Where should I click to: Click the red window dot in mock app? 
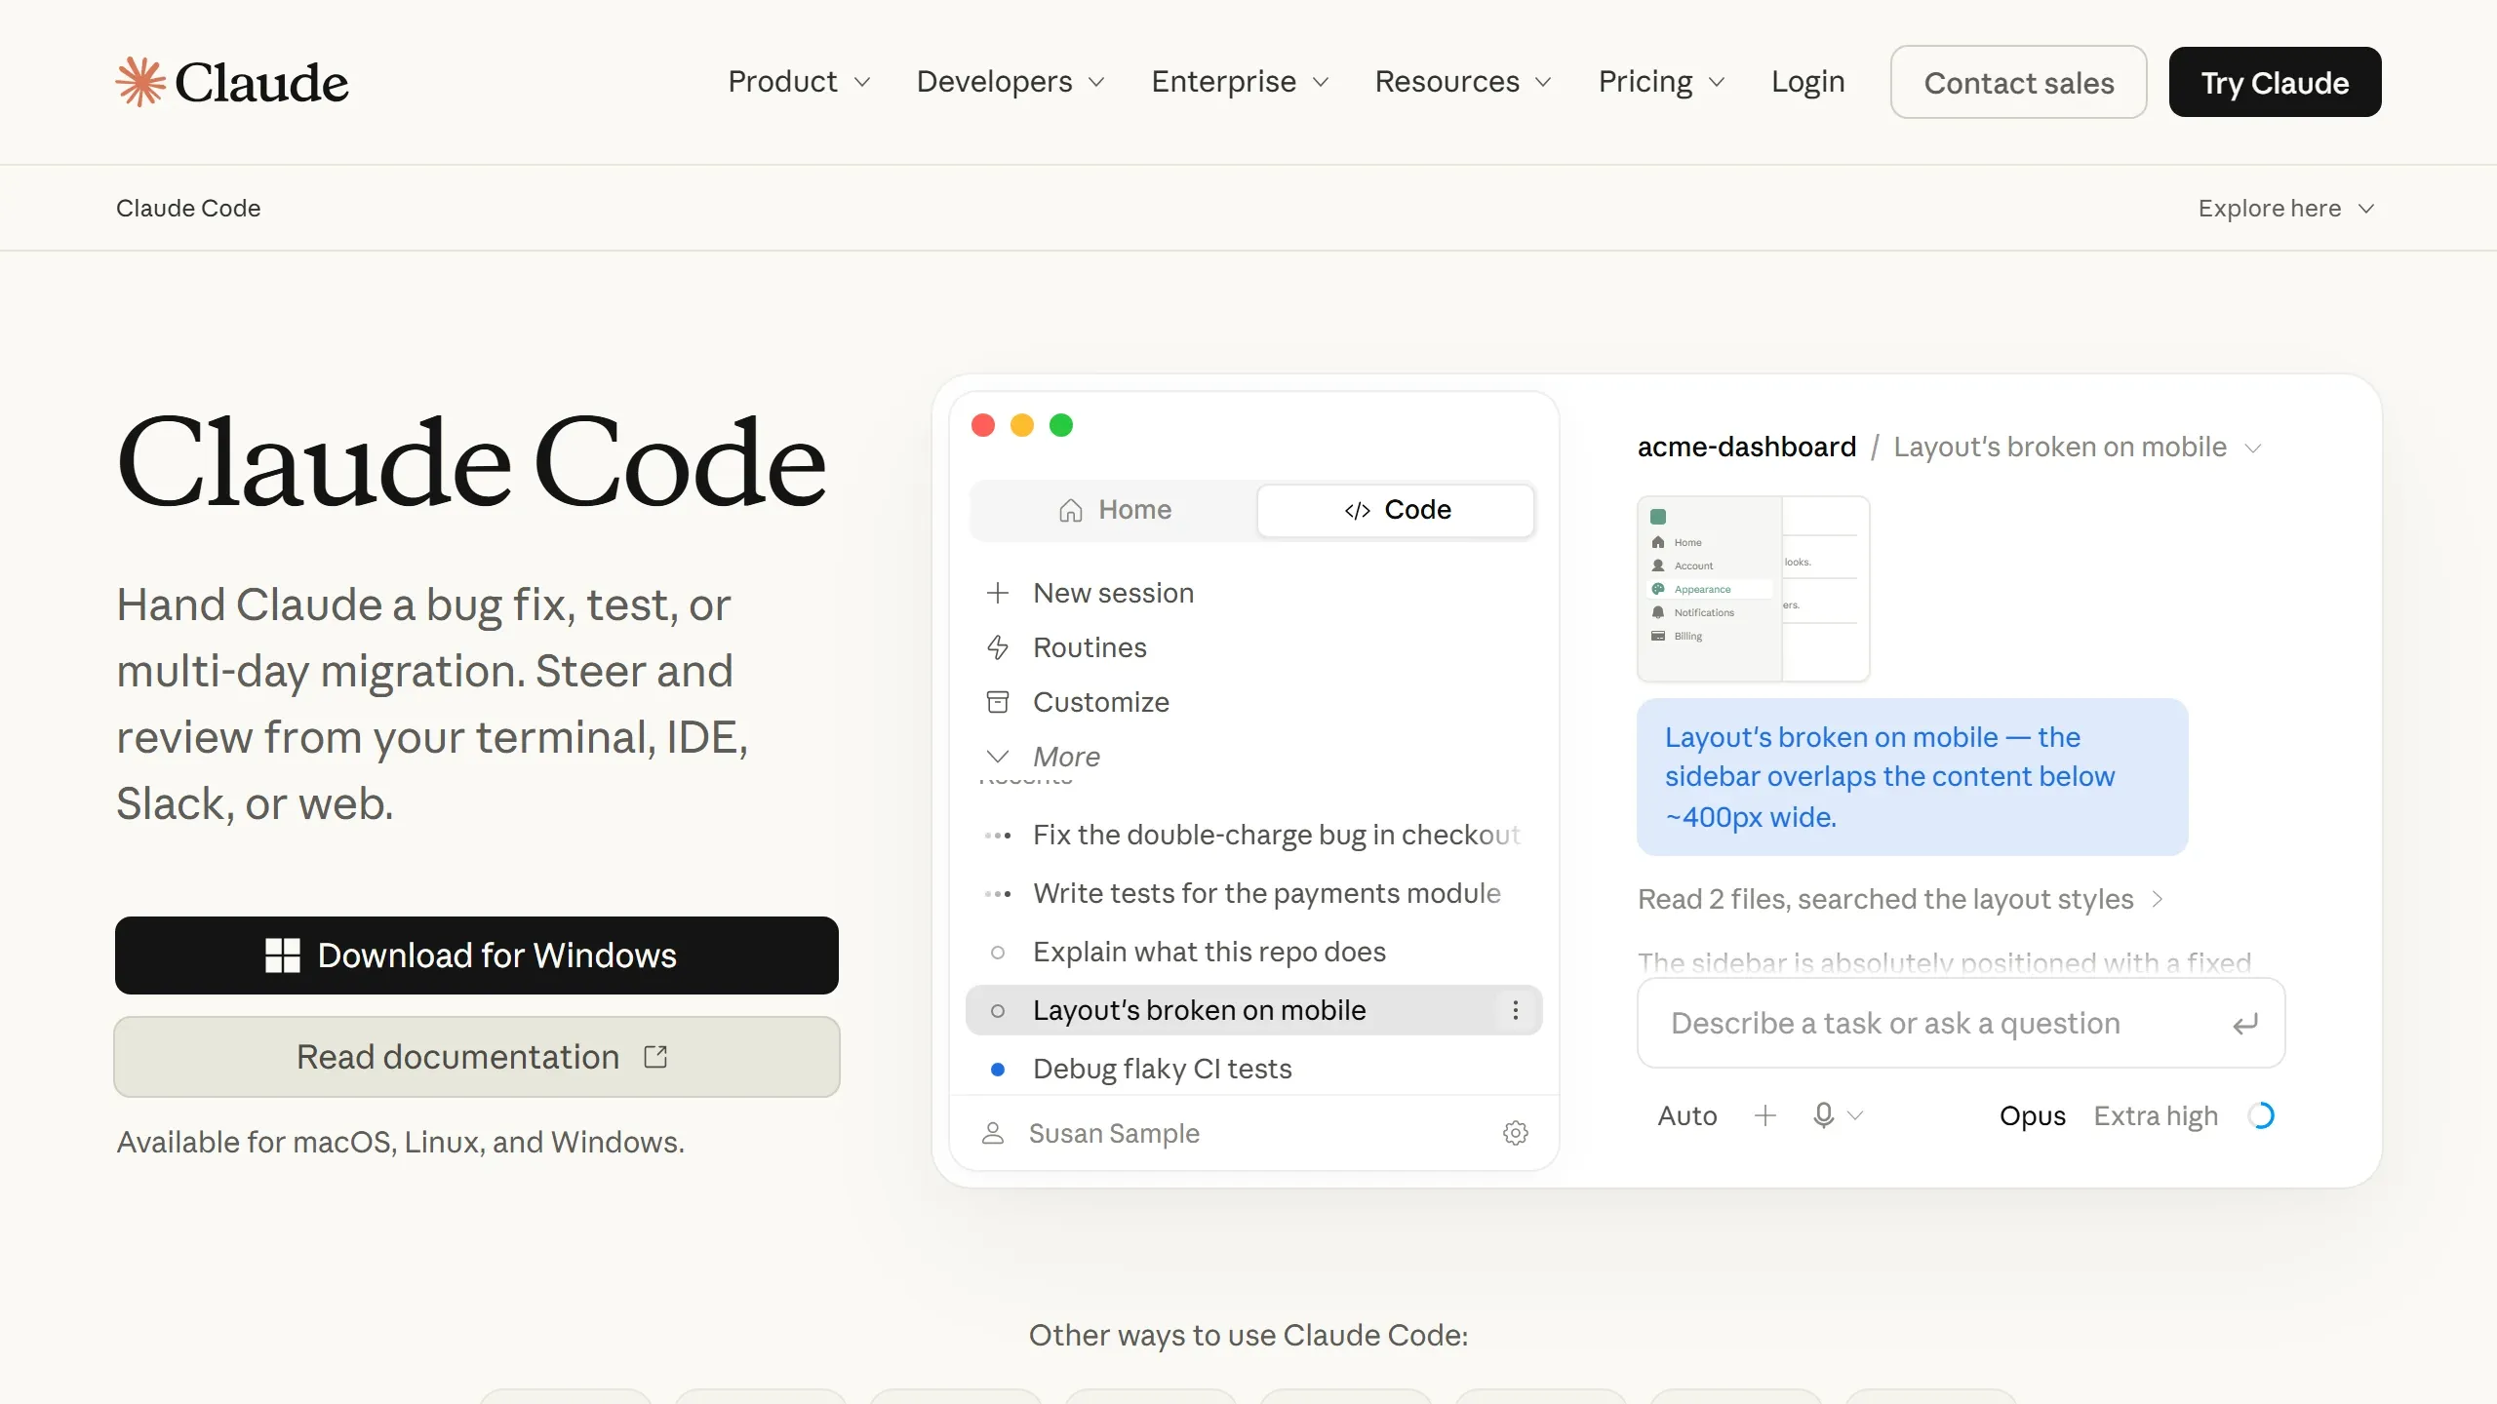click(x=983, y=425)
